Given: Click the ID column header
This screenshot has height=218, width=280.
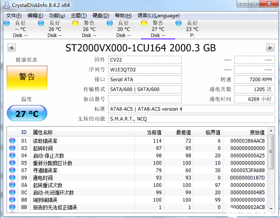Looking at the screenshot, I should pos(24,132).
